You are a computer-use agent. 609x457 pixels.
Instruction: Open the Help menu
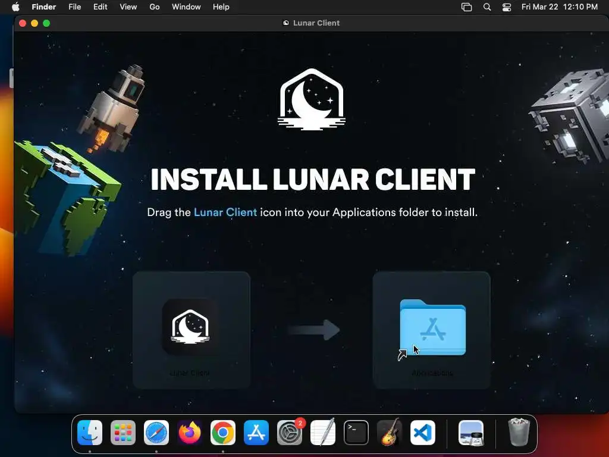click(221, 7)
